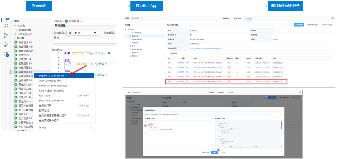Open the Source Control view icon
The width and height of the screenshot is (337, 159).
(x=6, y=36)
